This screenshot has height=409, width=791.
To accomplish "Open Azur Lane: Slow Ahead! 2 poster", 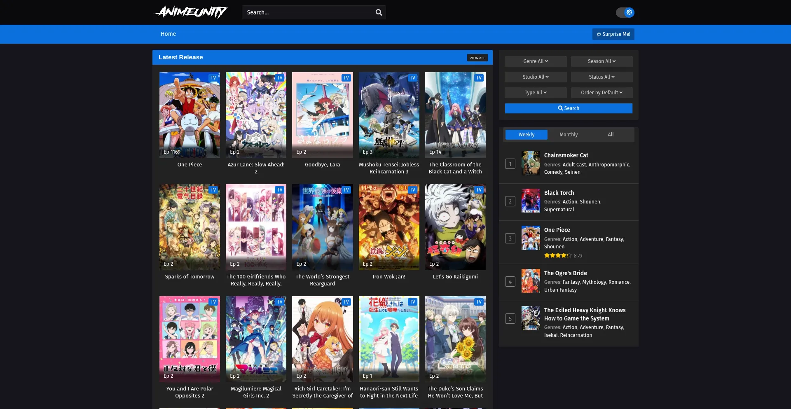I will click(256, 115).
